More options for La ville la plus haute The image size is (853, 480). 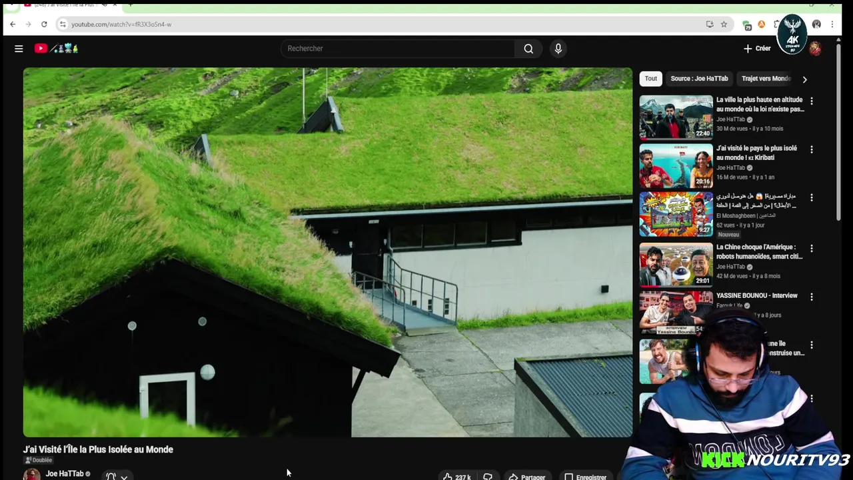coord(812,101)
